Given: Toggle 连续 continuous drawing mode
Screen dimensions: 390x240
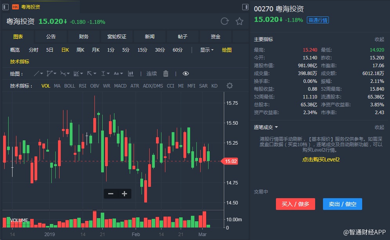Looking at the screenshot, I should click(x=152, y=73).
